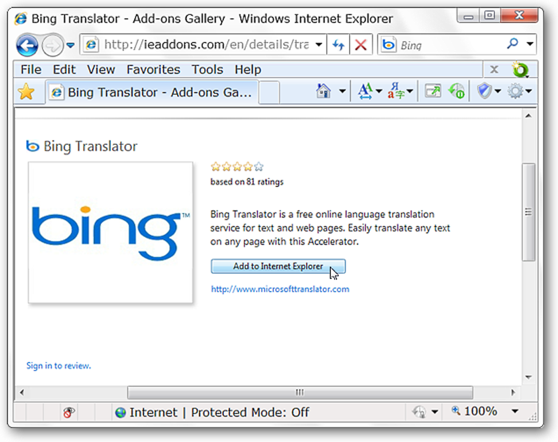Click the text size (AA) toolbar icon
The width and height of the screenshot is (558, 442).
tap(365, 91)
